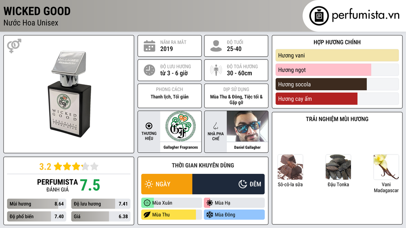Click the person icon beside Độ tuổi
The image size is (406, 228).
pos(216,46)
